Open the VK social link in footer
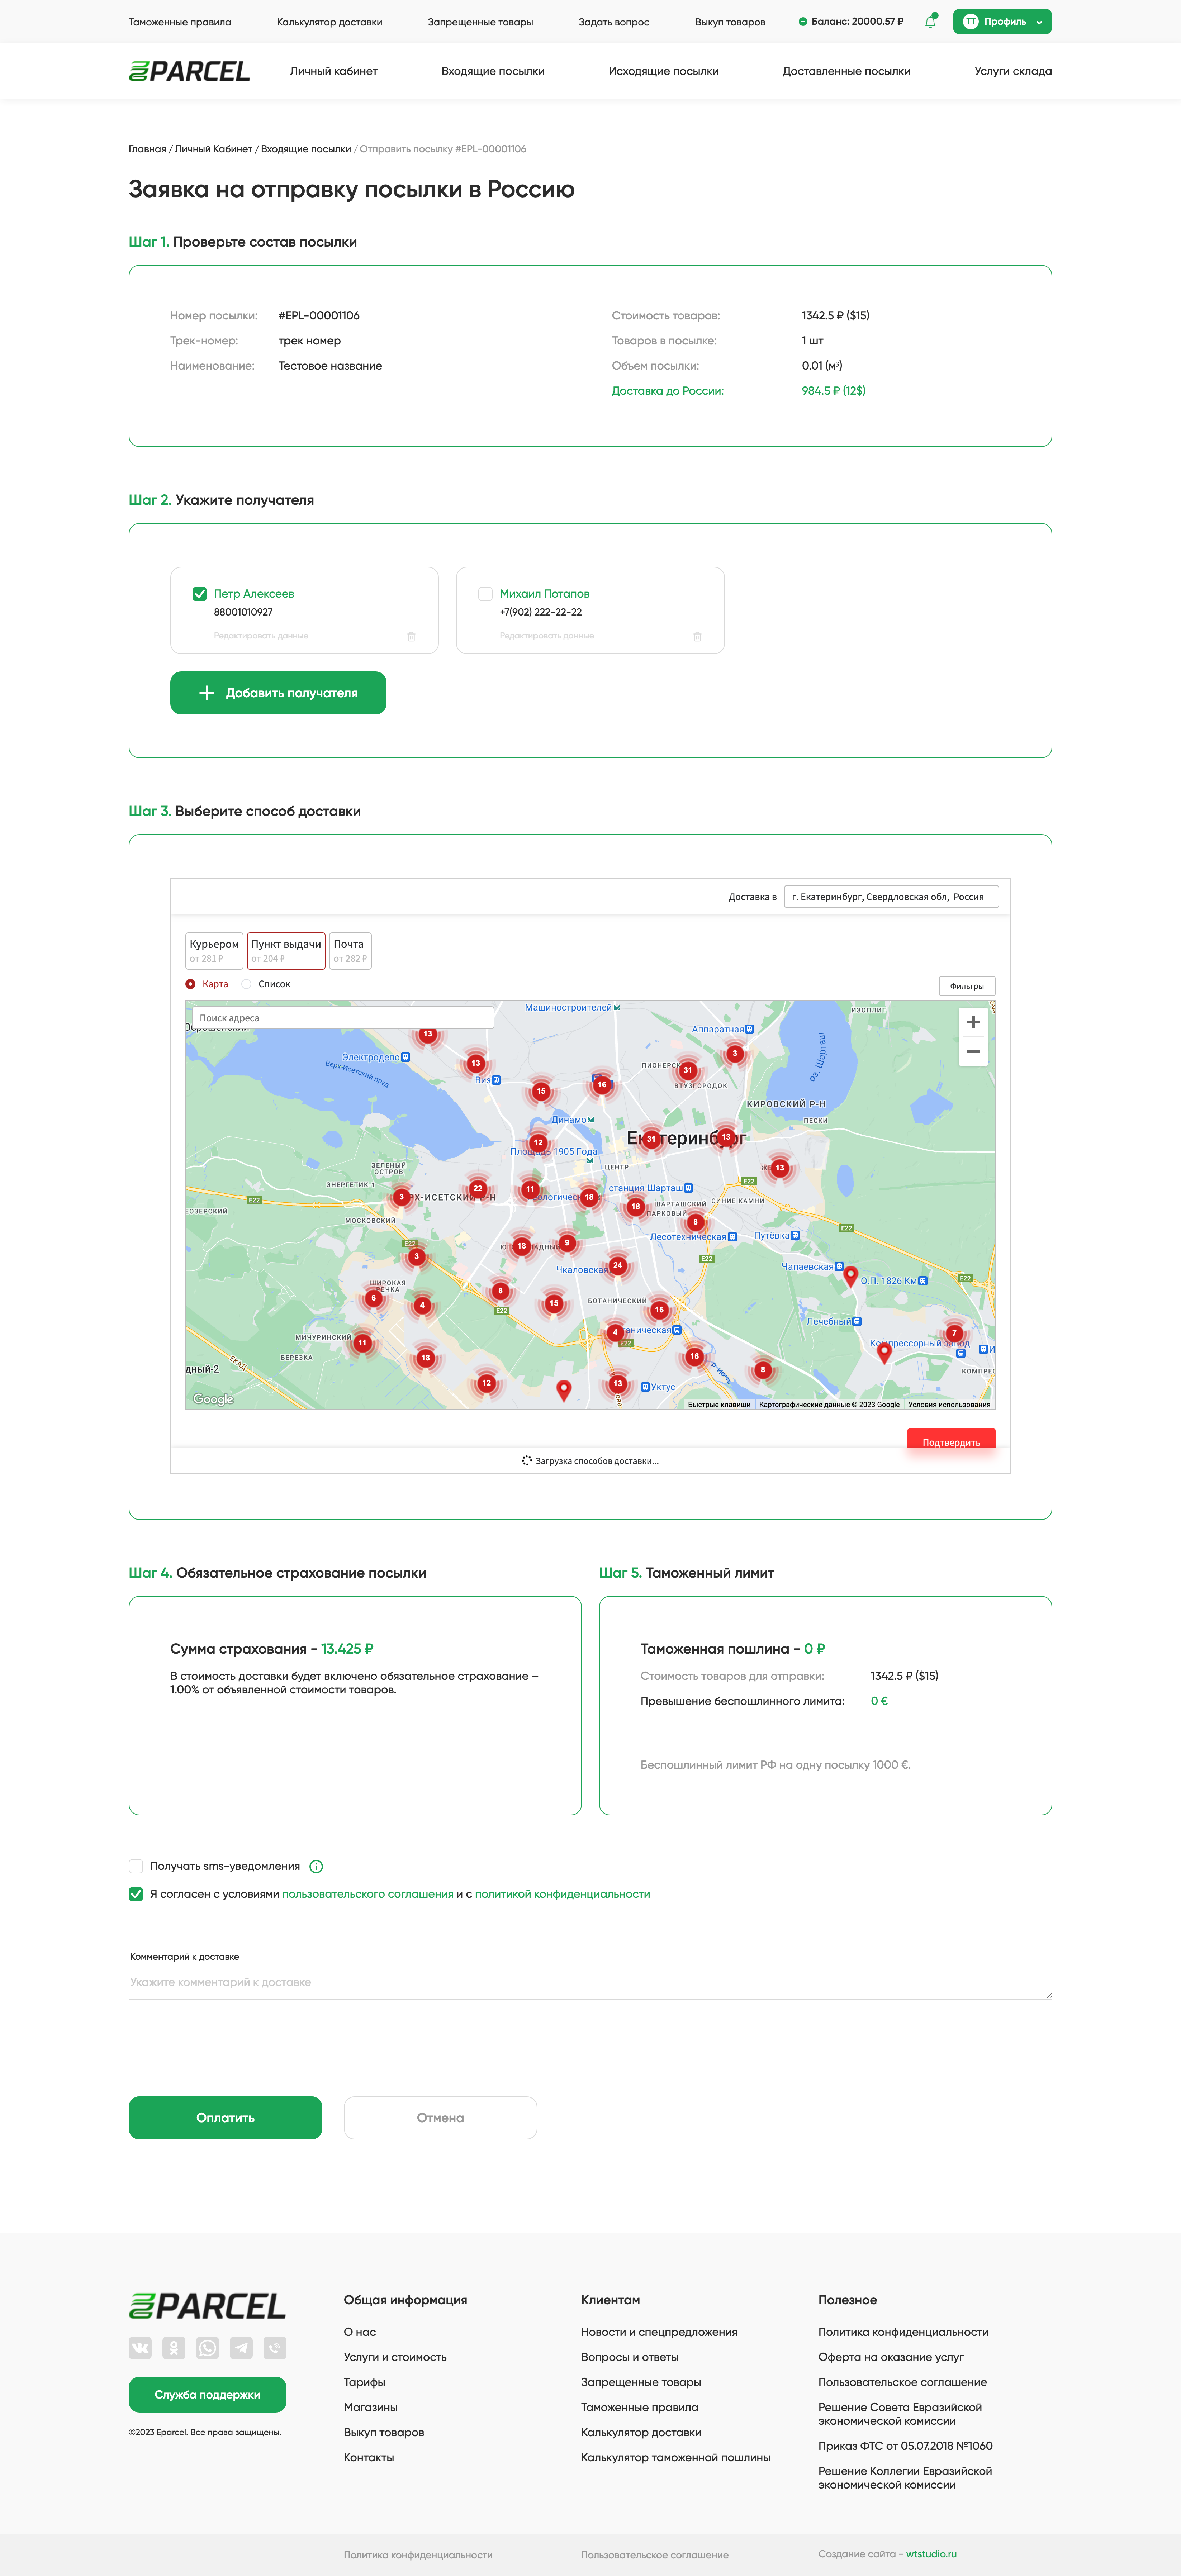Screen dimensions: 1181x2576 click(x=140, y=2347)
